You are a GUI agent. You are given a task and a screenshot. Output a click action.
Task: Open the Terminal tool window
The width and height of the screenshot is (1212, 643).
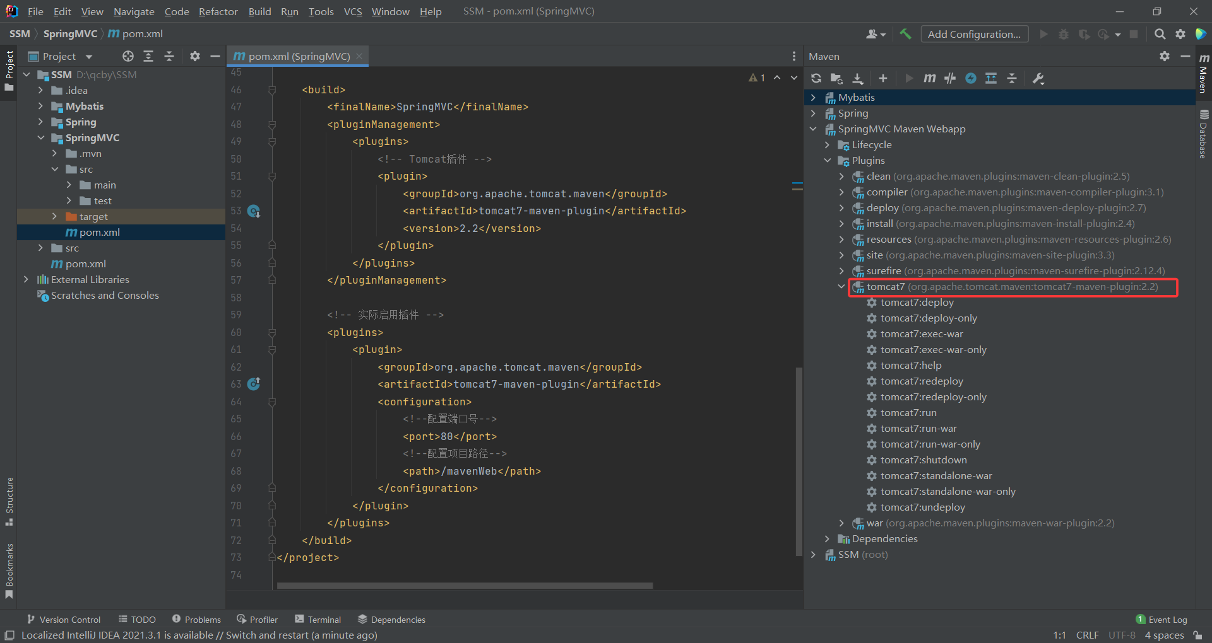pos(318,620)
